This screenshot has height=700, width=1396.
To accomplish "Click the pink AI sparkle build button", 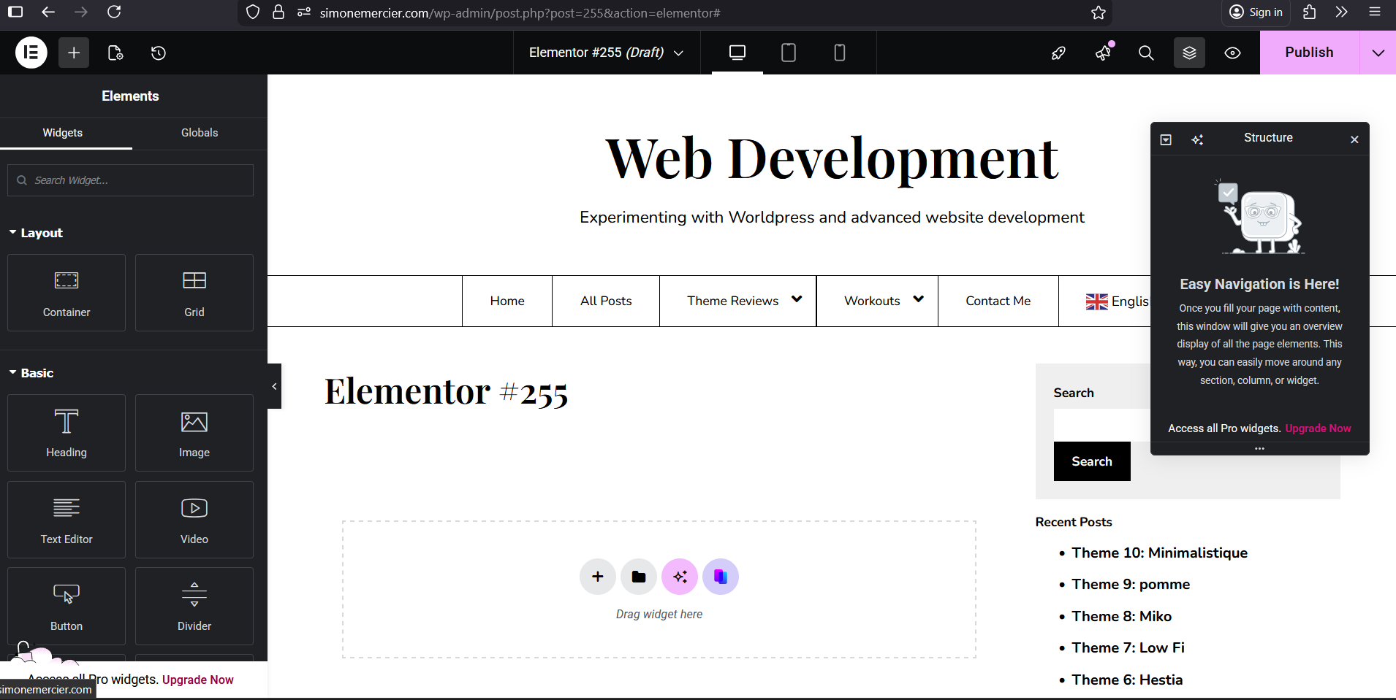I will click(680, 577).
